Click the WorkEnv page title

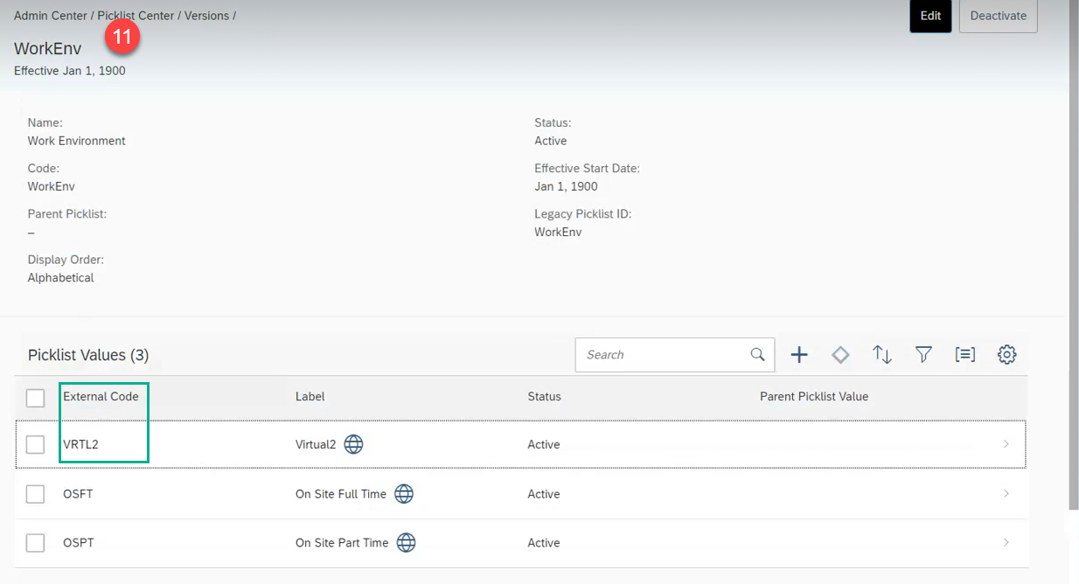[47, 49]
